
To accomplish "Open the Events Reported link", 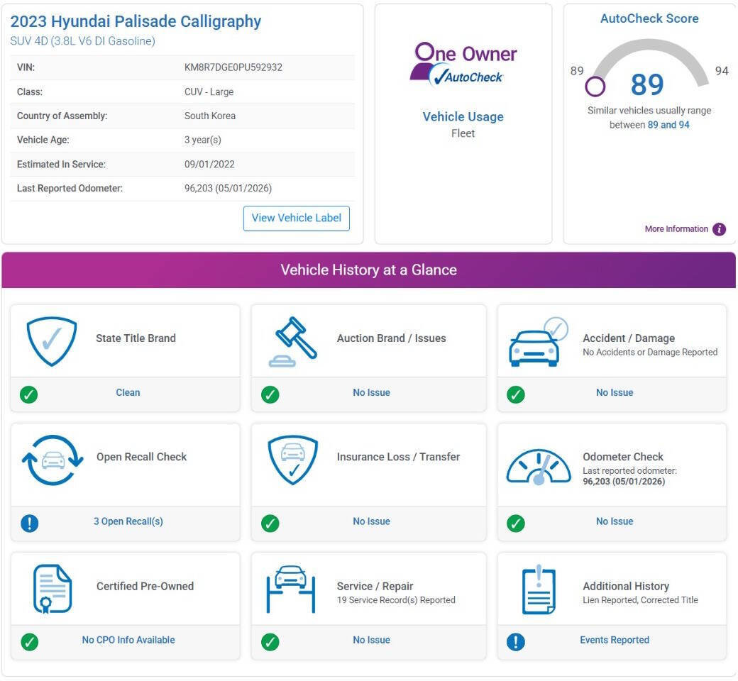I will [x=615, y=640].
